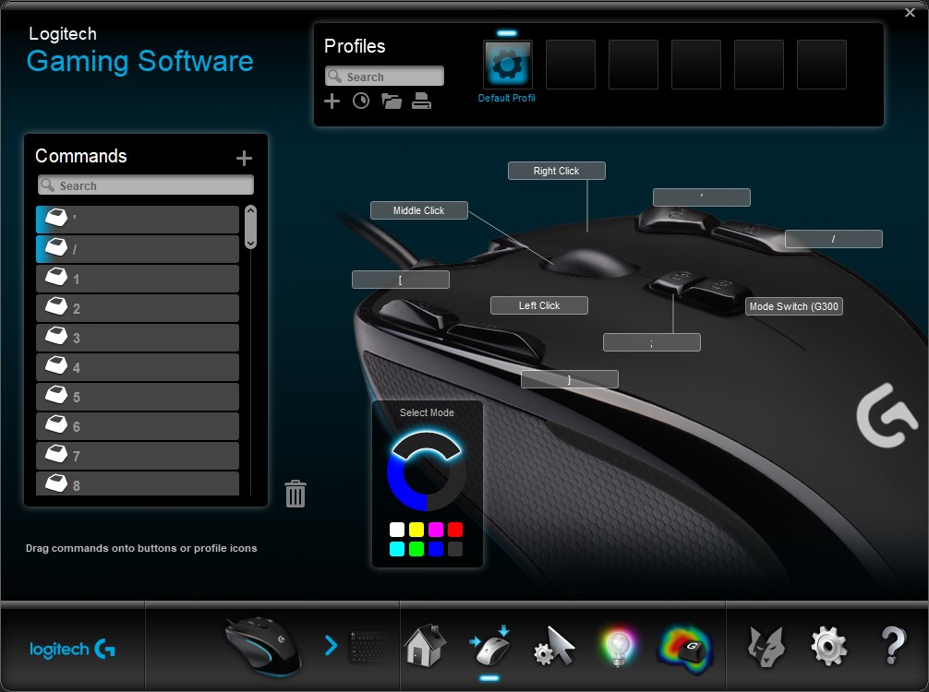Open help question mark icon
929x692 pixels.
click(893, 645)
